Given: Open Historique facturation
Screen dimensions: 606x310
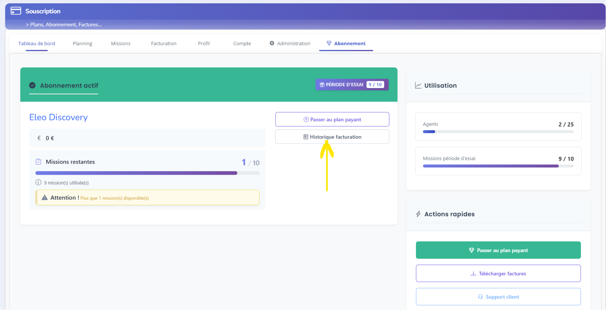Looking at the screenshot, I should click(x=332, y=137).
